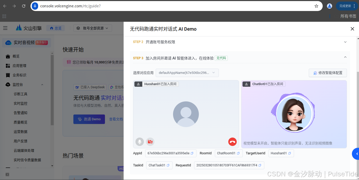Toggle the microphone in Huoshan01 video
The width and height of the screenshot is (359, 180).
click(x=140, y=142)
